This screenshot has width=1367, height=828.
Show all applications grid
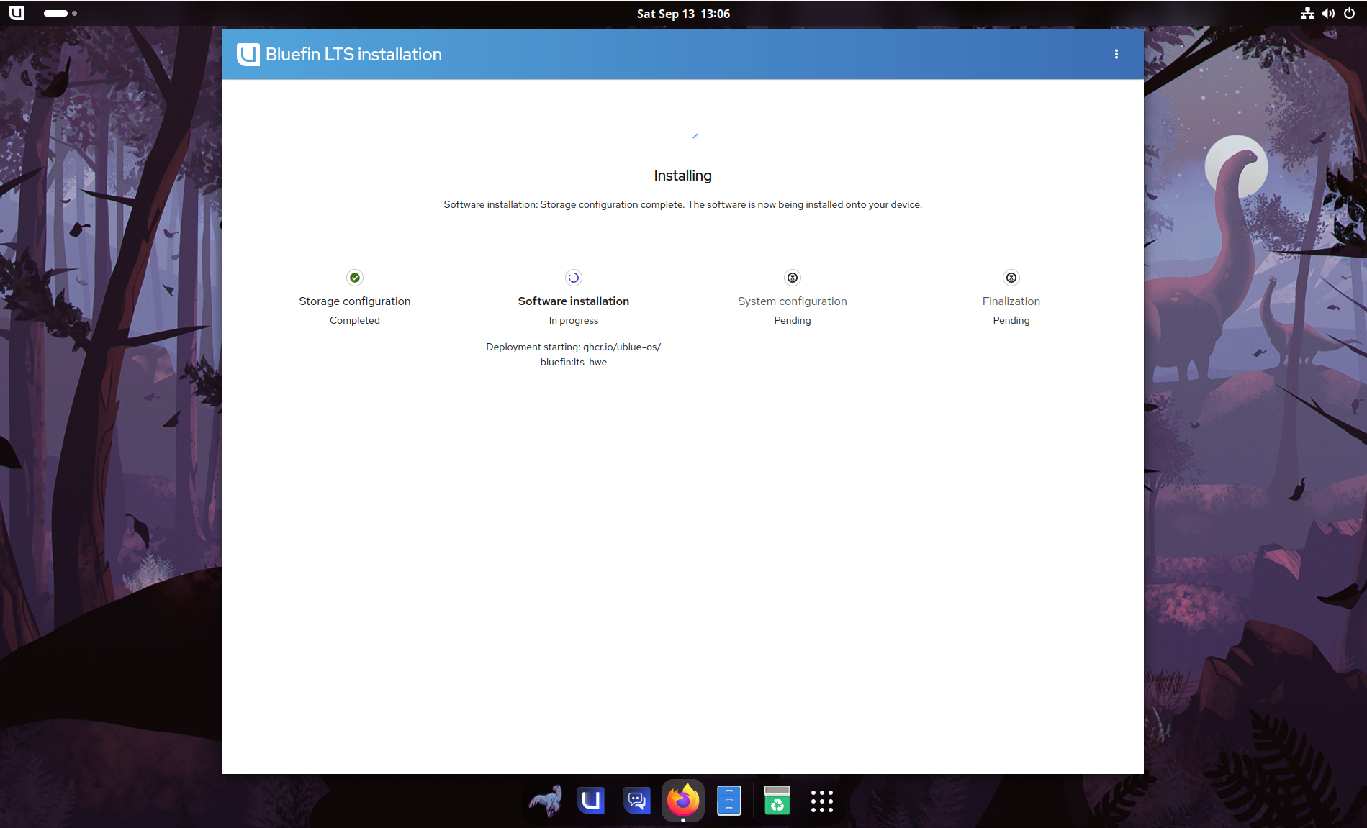click(821, 801)
